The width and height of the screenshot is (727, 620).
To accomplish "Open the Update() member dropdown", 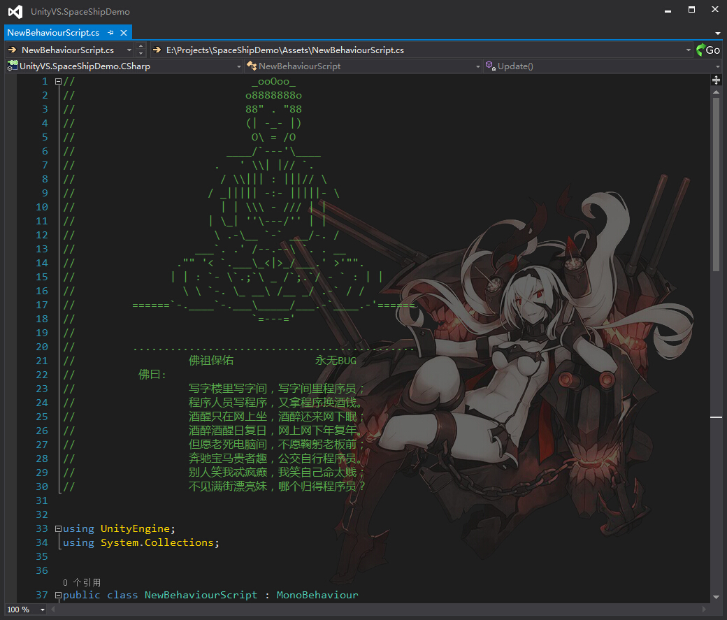I will point(603,66).
